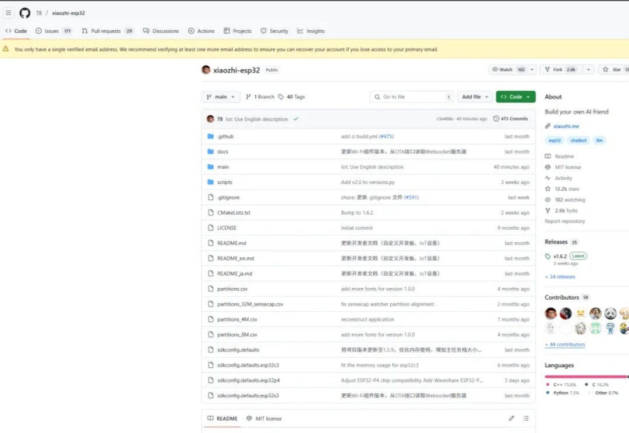This screenshot has width=629, height=433.
Task: Click the first contributor avatar
Action: tap(551, 313)
